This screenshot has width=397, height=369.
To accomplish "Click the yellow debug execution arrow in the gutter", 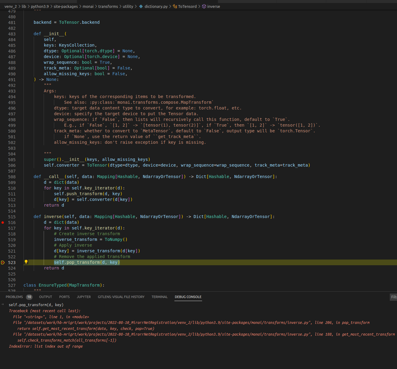I will coord(3,262).
